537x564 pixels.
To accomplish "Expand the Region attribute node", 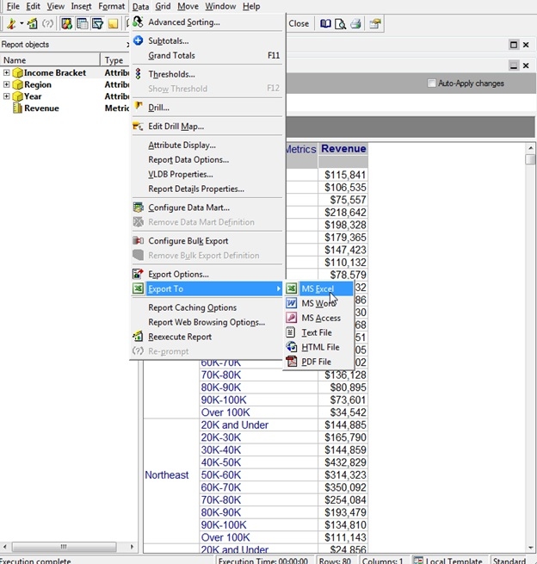I will point(6,85).
